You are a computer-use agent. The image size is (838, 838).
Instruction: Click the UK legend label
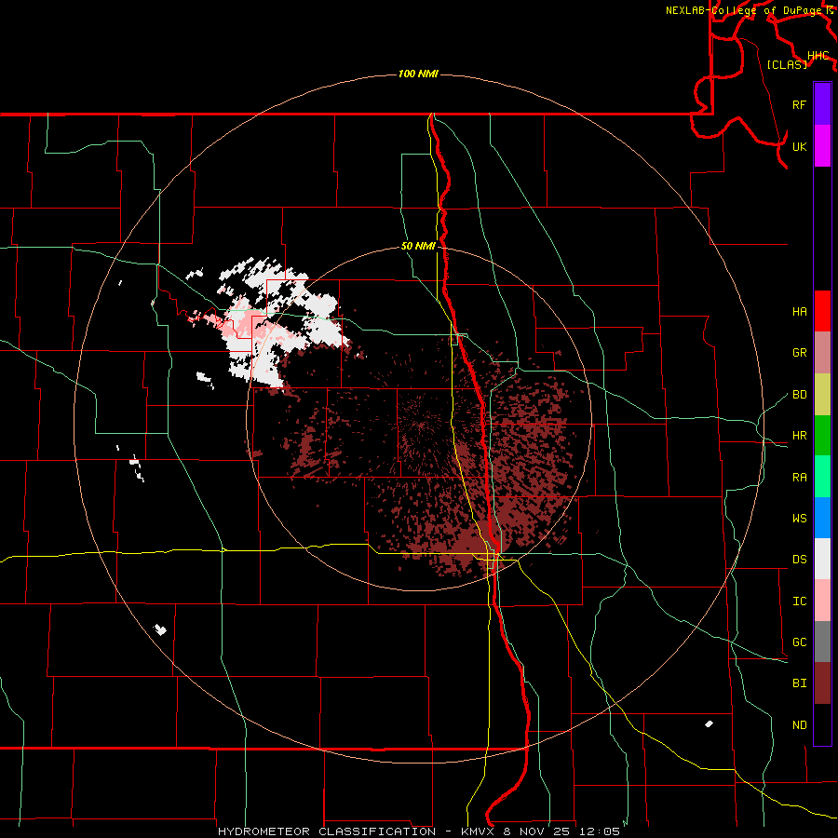[799, 146]
